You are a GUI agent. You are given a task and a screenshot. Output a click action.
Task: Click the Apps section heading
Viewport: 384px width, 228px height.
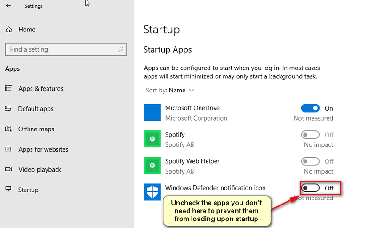(x=13, y=69)
